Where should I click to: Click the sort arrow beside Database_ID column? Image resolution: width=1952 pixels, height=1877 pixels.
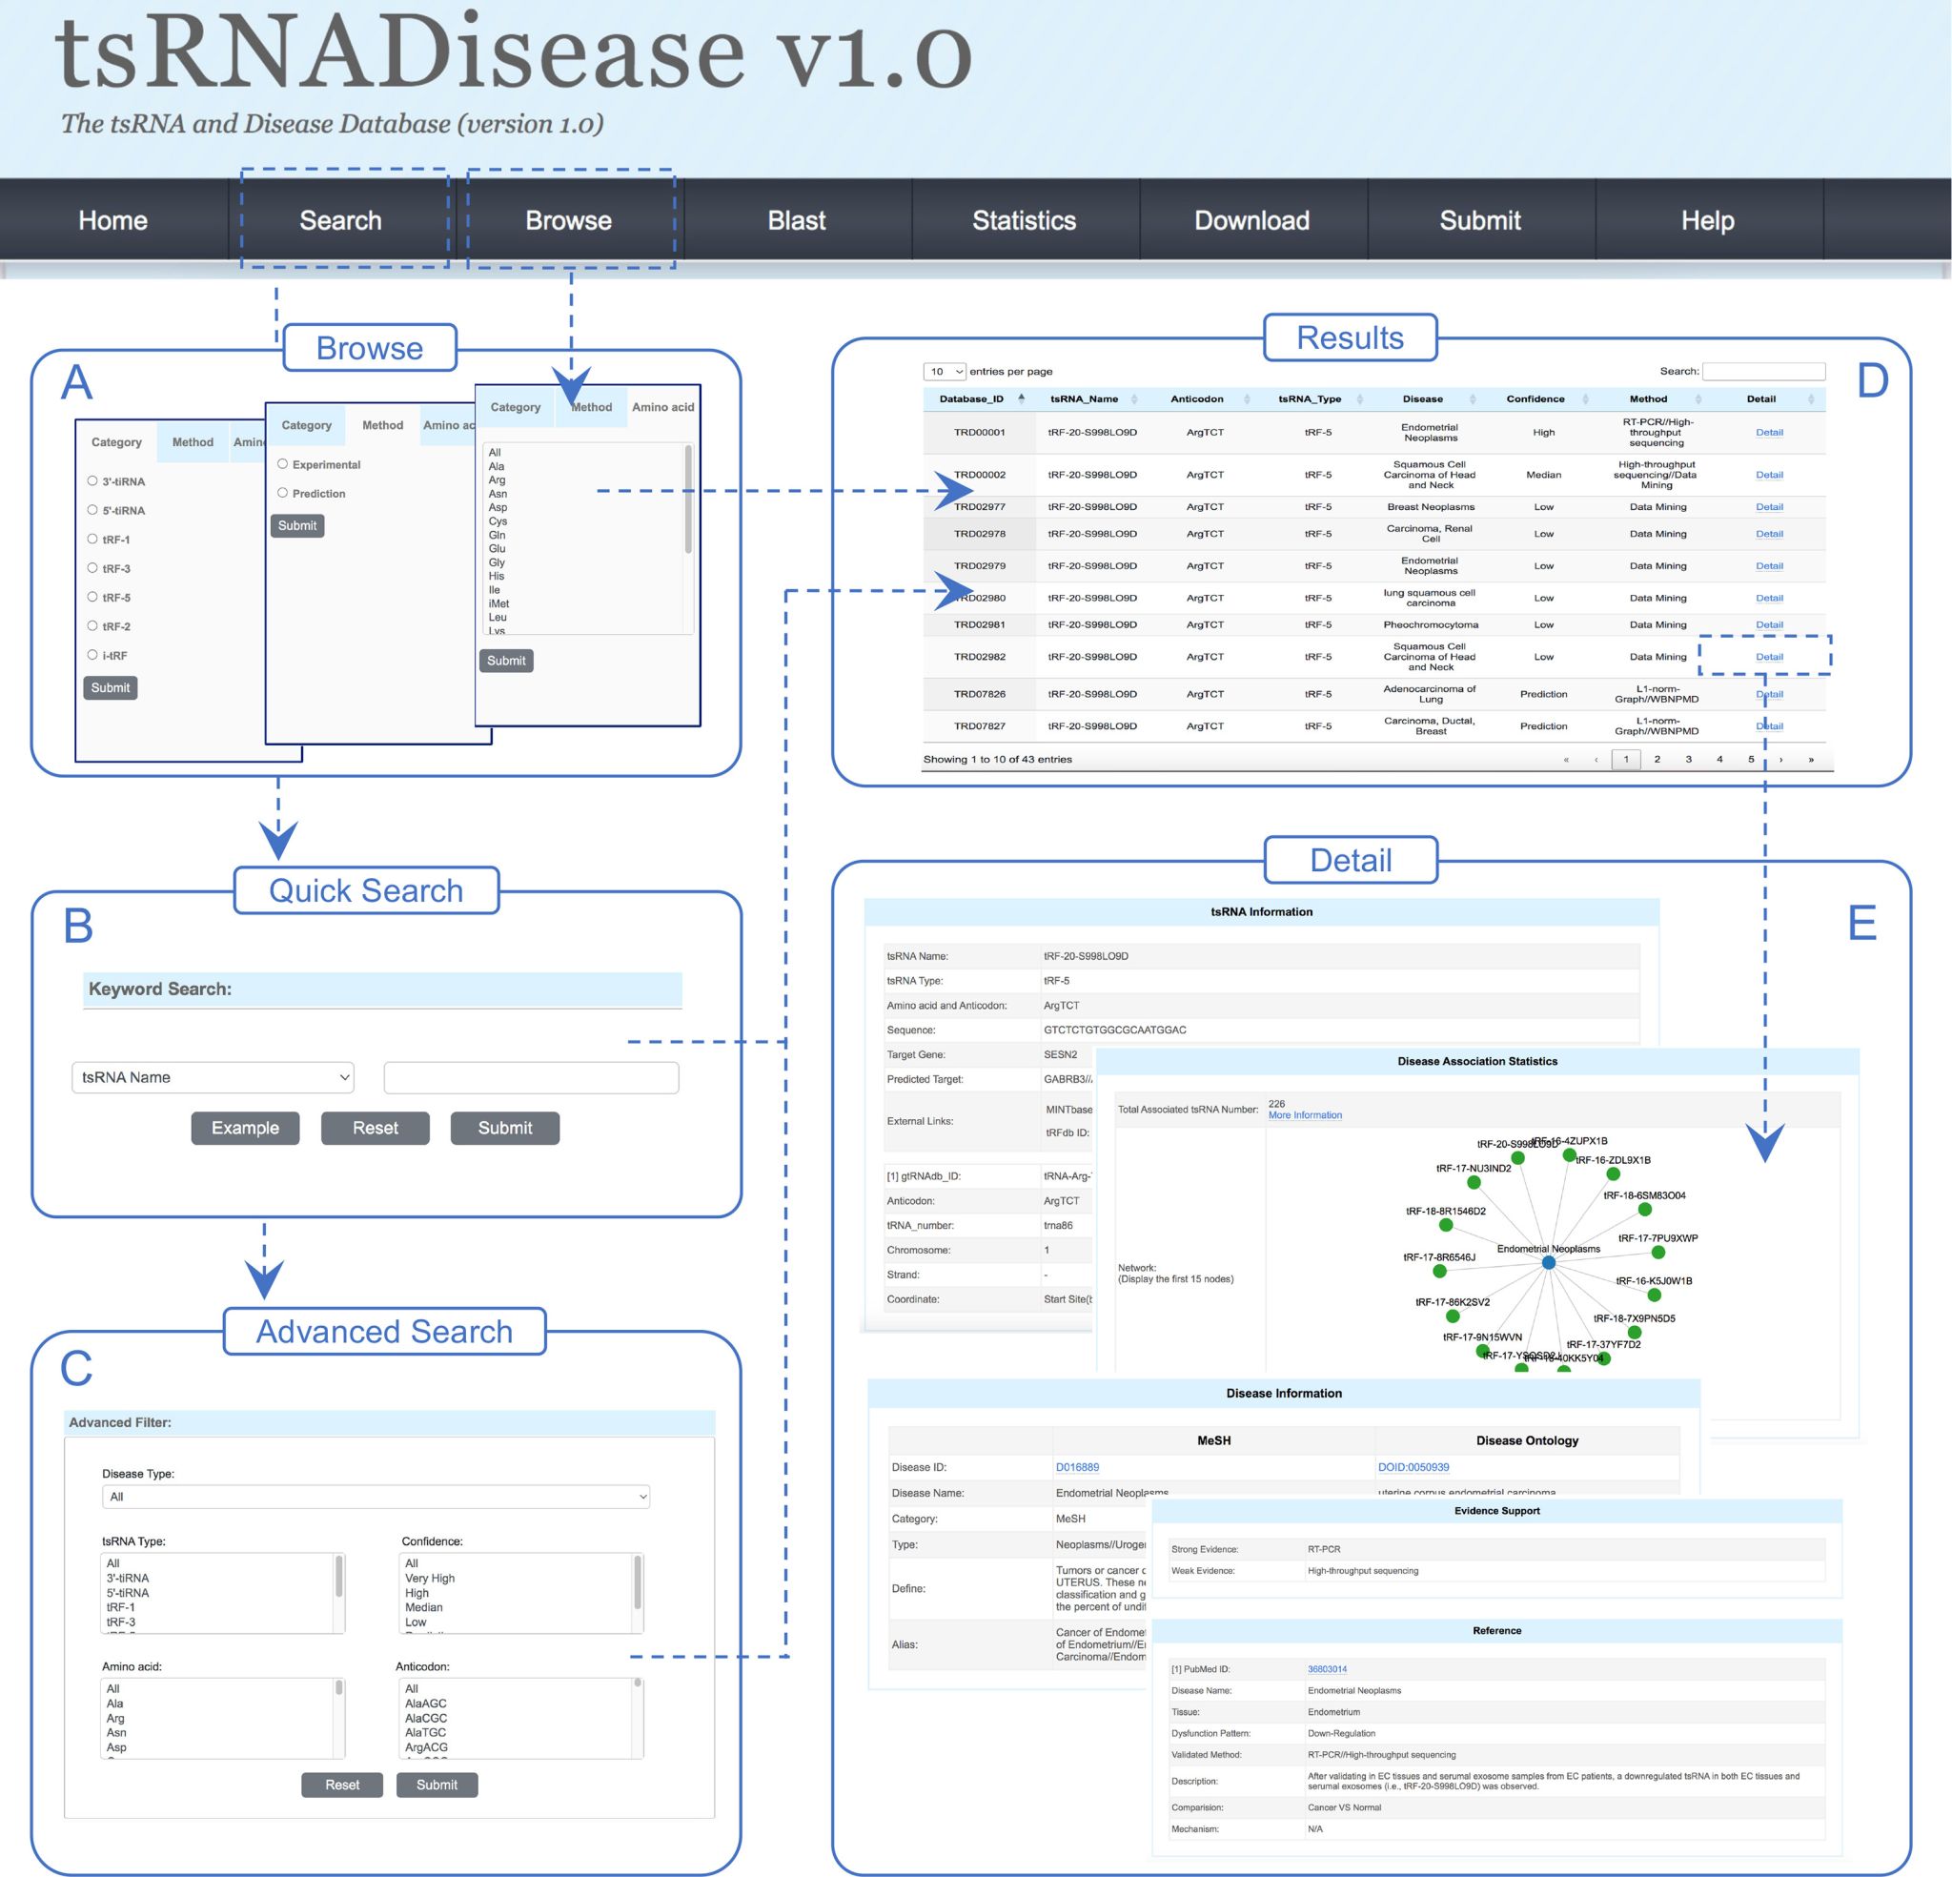(1021, 398)
